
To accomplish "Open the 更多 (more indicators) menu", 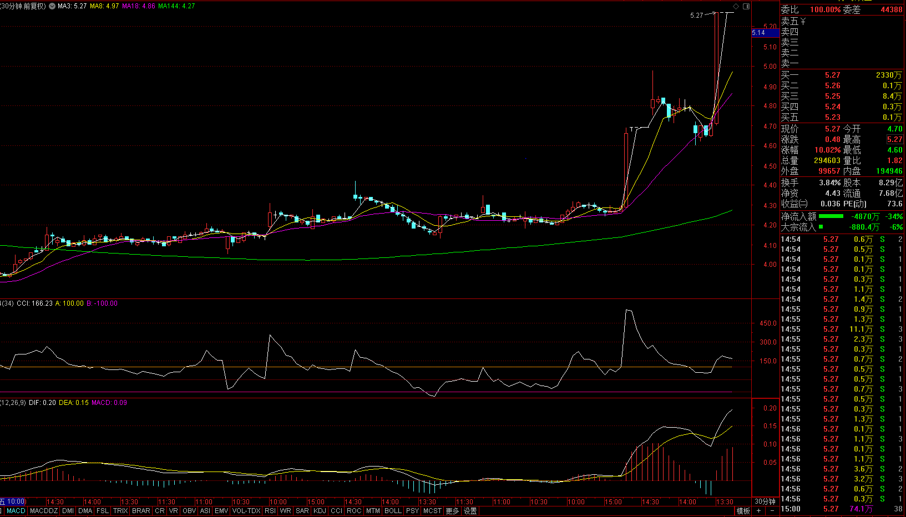I will 452,511.
